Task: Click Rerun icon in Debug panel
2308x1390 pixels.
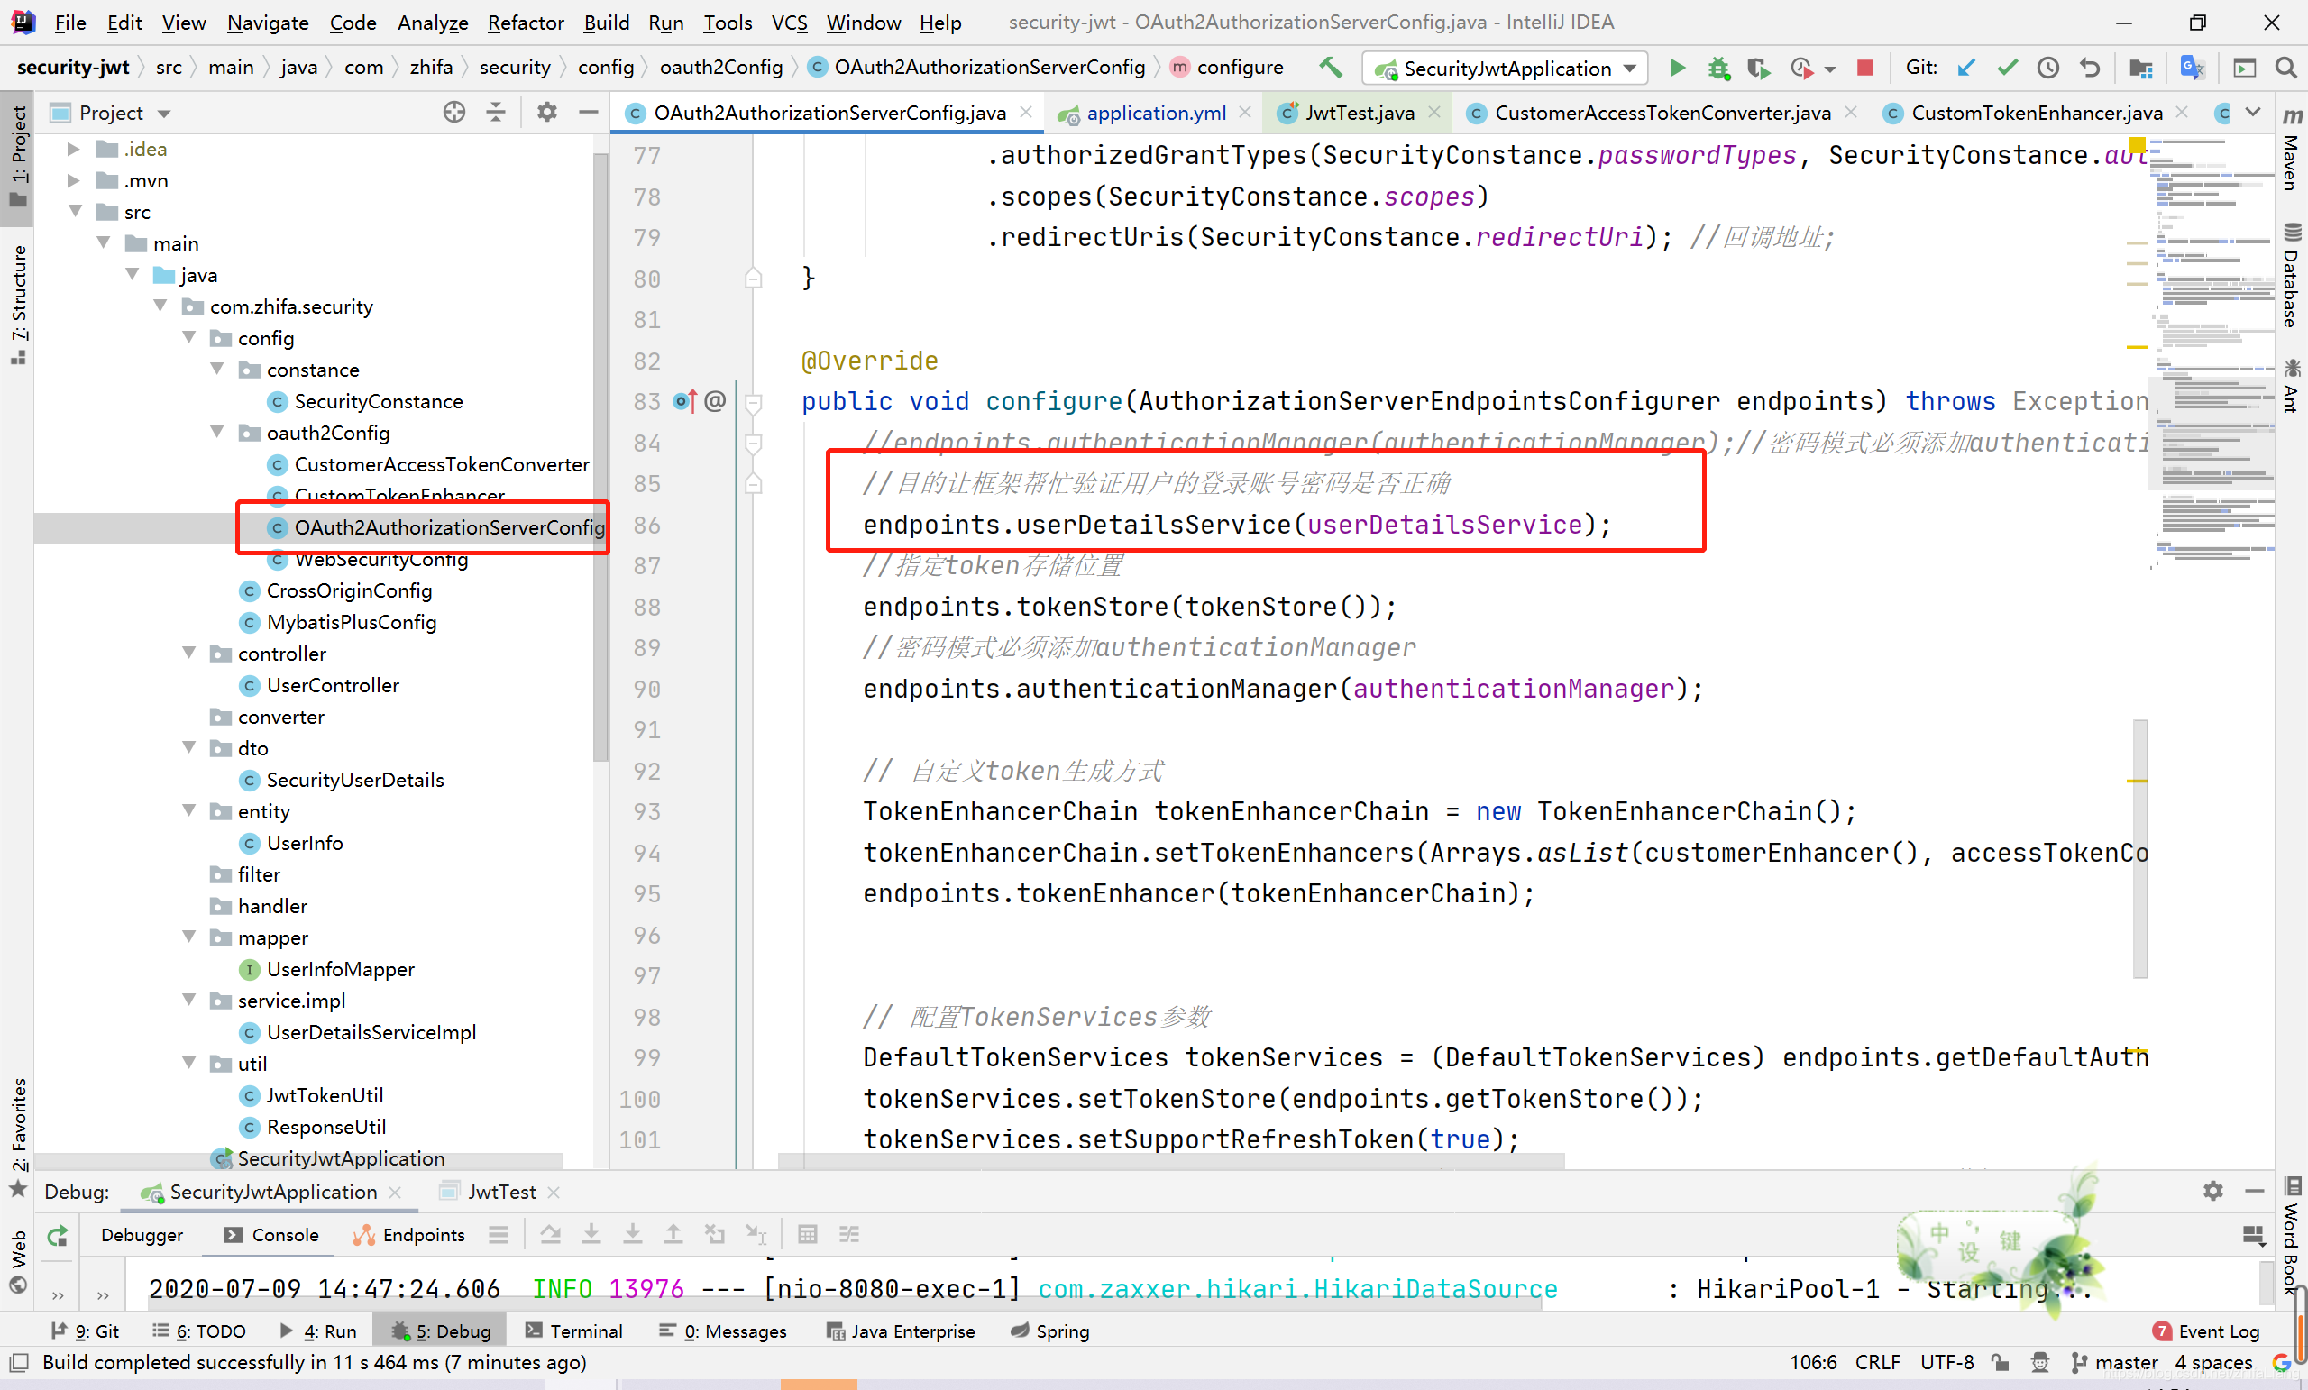Action: (58, 1236)
